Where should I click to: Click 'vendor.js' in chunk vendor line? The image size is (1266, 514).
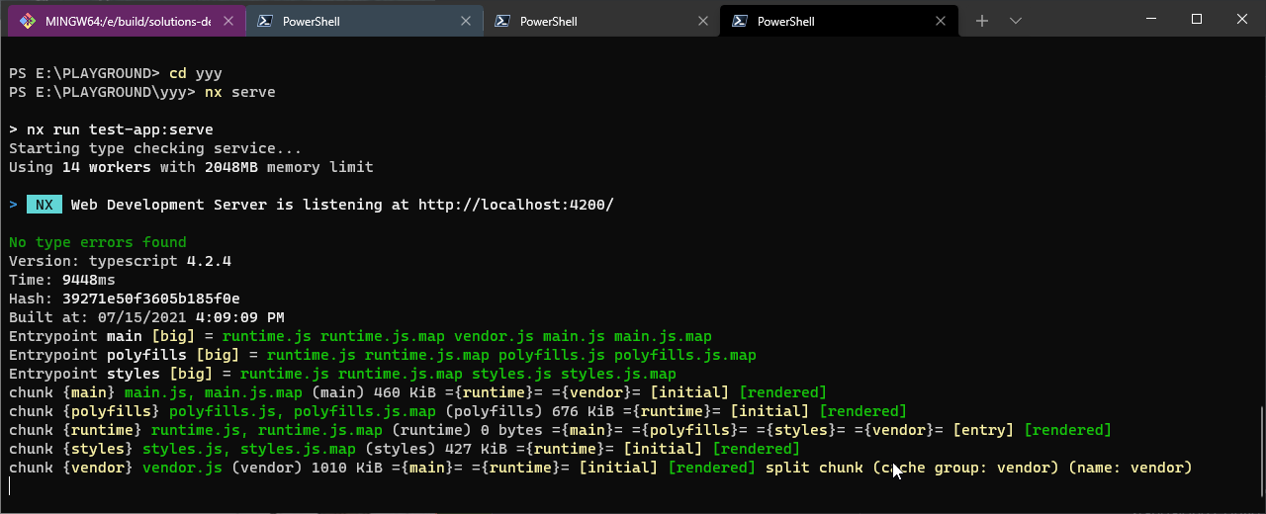182,468
